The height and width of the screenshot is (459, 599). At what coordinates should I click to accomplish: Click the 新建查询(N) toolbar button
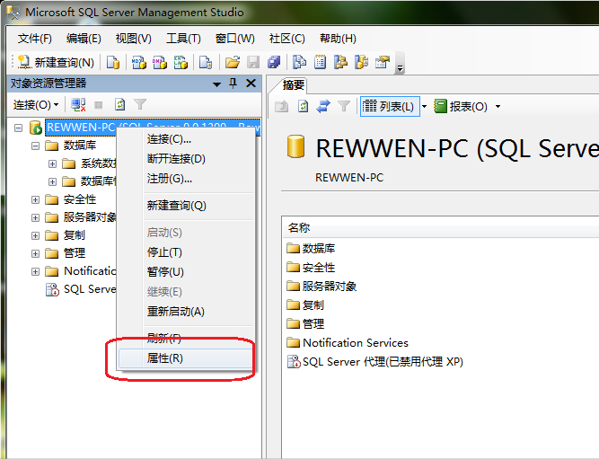[57, 62]
